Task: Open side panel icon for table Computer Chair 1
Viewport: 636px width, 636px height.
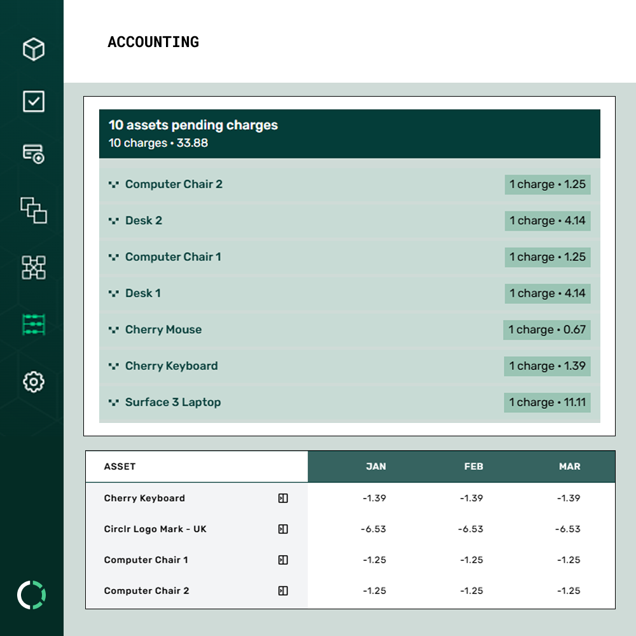Action: pos(283,560)
